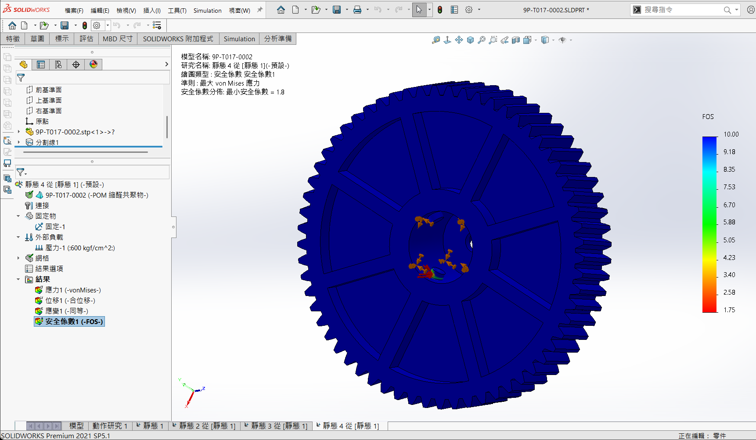
Task: Expand the 網格 mesh tree node
Action: click(x=18, y=258)
